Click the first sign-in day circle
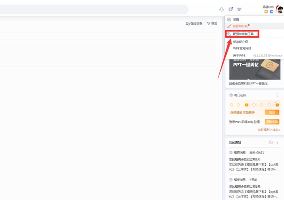Screen dimensions: 284x200 [232, 105]
